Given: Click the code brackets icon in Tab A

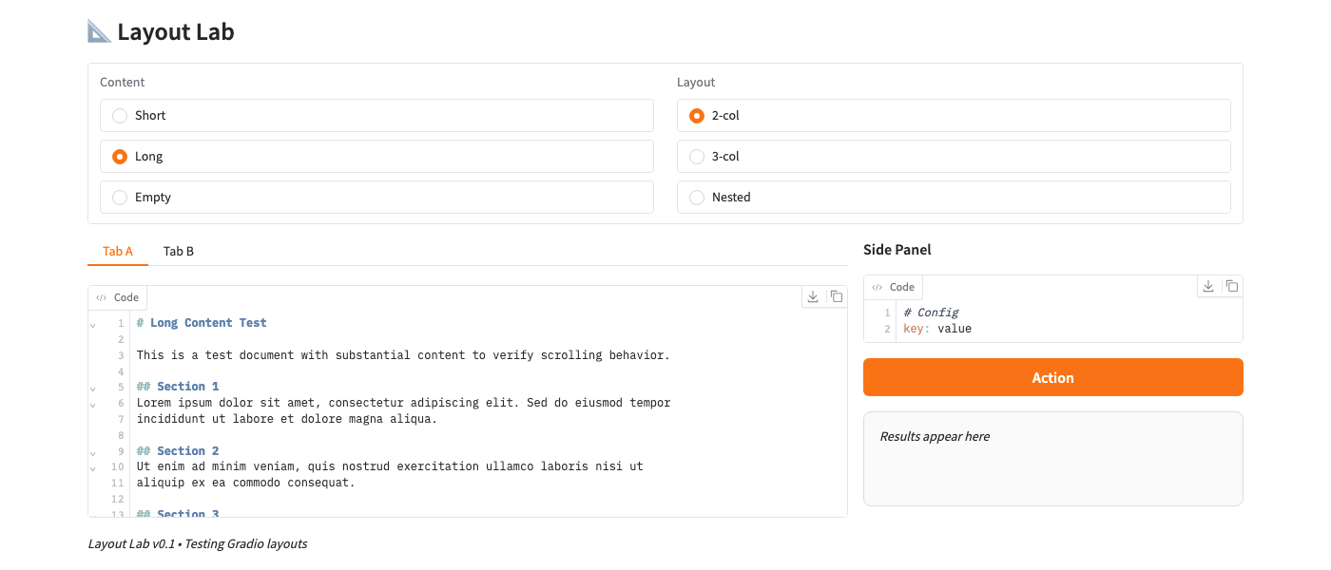Looking at the screenshot, I should click(x=102, y=298).
